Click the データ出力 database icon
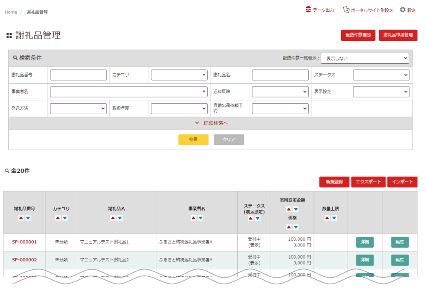The height and width of the screenshot is (291, 427). pyautogui.click(x=308, y=10)
